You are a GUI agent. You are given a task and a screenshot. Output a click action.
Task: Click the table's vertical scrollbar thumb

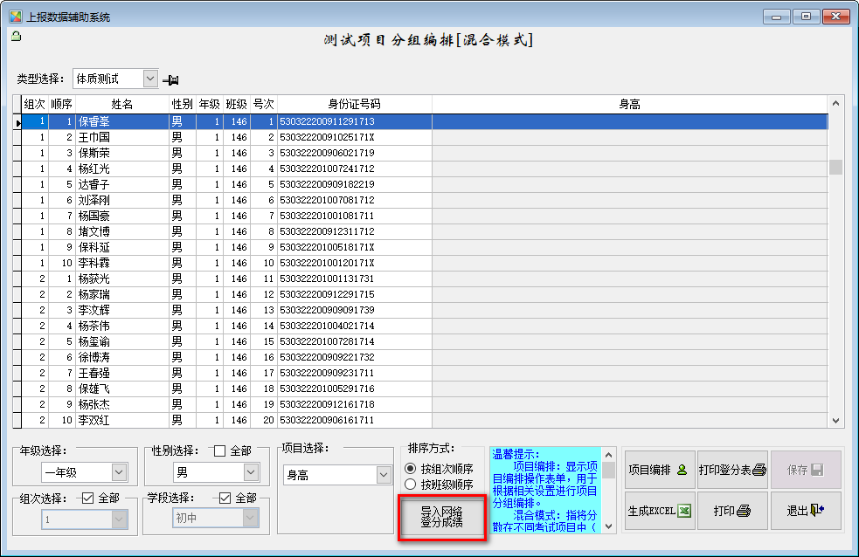(835, 167)
